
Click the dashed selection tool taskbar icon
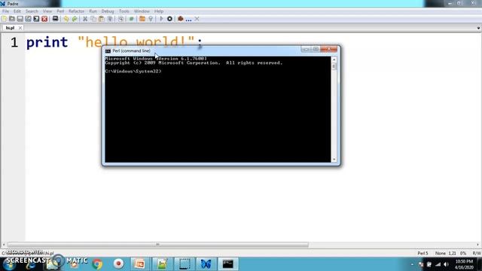tap(185, 264)
